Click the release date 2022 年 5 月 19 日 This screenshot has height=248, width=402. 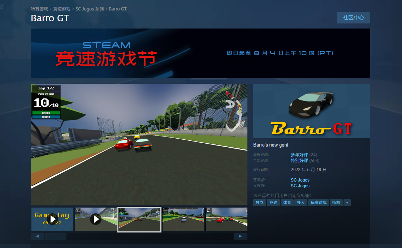(308, 170)
